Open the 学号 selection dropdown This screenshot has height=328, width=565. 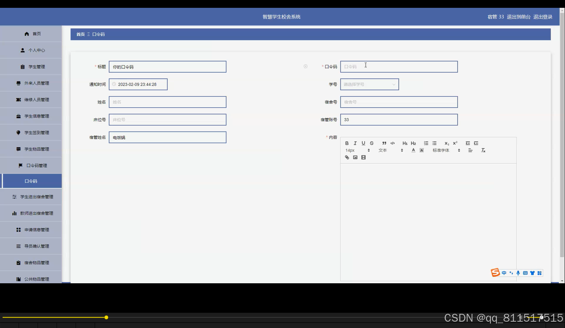(369, 84)
